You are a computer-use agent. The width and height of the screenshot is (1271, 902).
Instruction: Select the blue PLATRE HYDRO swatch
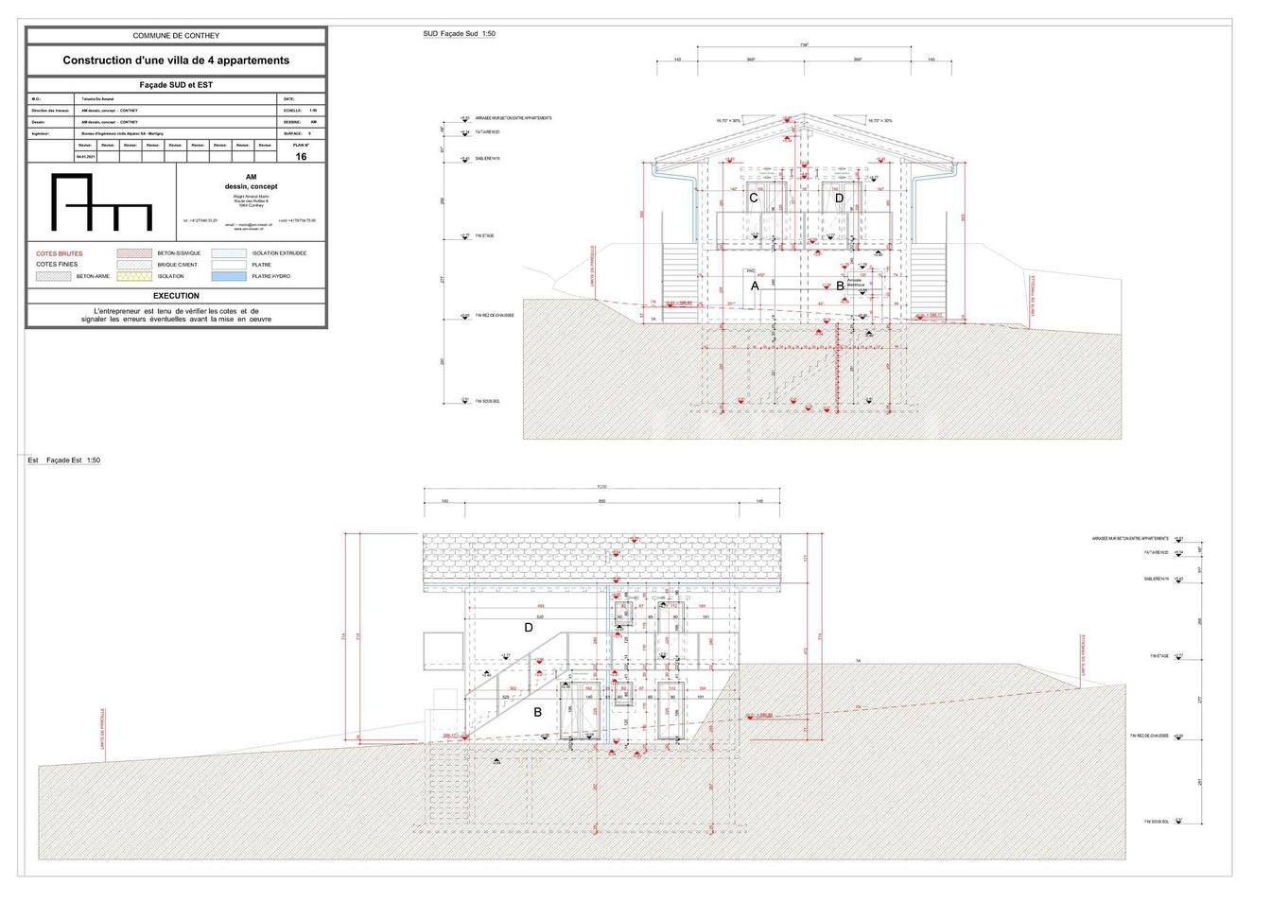[229, 276]
